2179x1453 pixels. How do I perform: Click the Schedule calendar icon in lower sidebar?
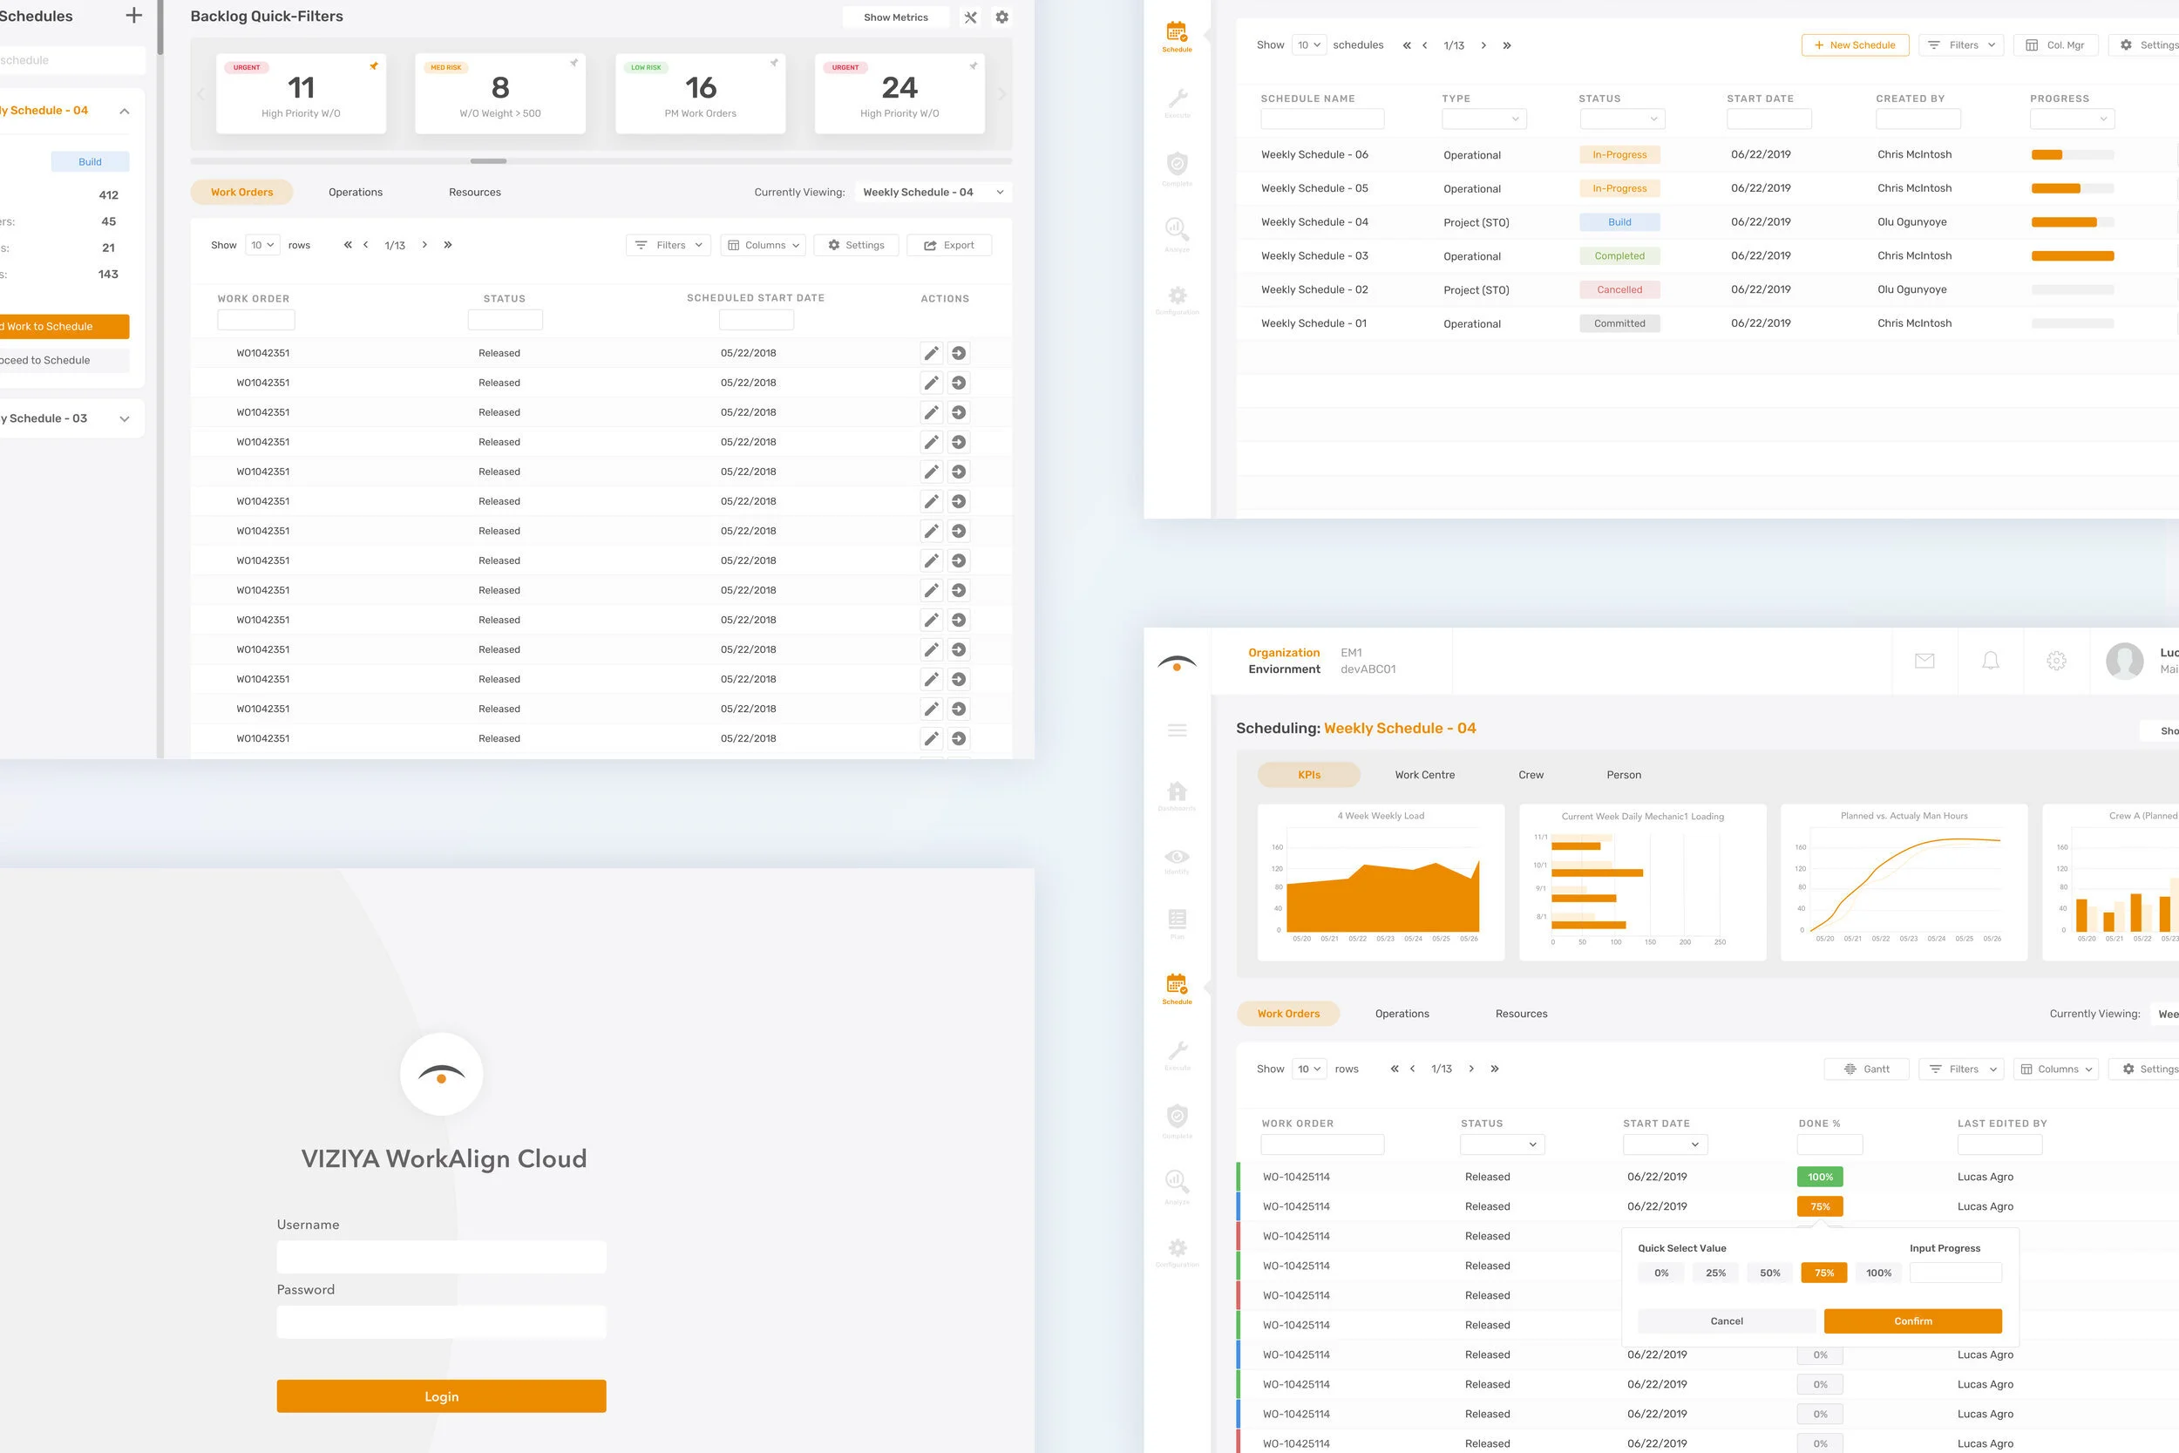pos(1177,986)
